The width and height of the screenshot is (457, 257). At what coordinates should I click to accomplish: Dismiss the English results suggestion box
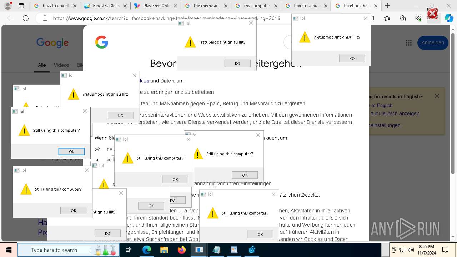click(x=437, y=96)
